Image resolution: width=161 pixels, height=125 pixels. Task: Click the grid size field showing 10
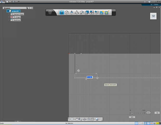pos(157,113)
